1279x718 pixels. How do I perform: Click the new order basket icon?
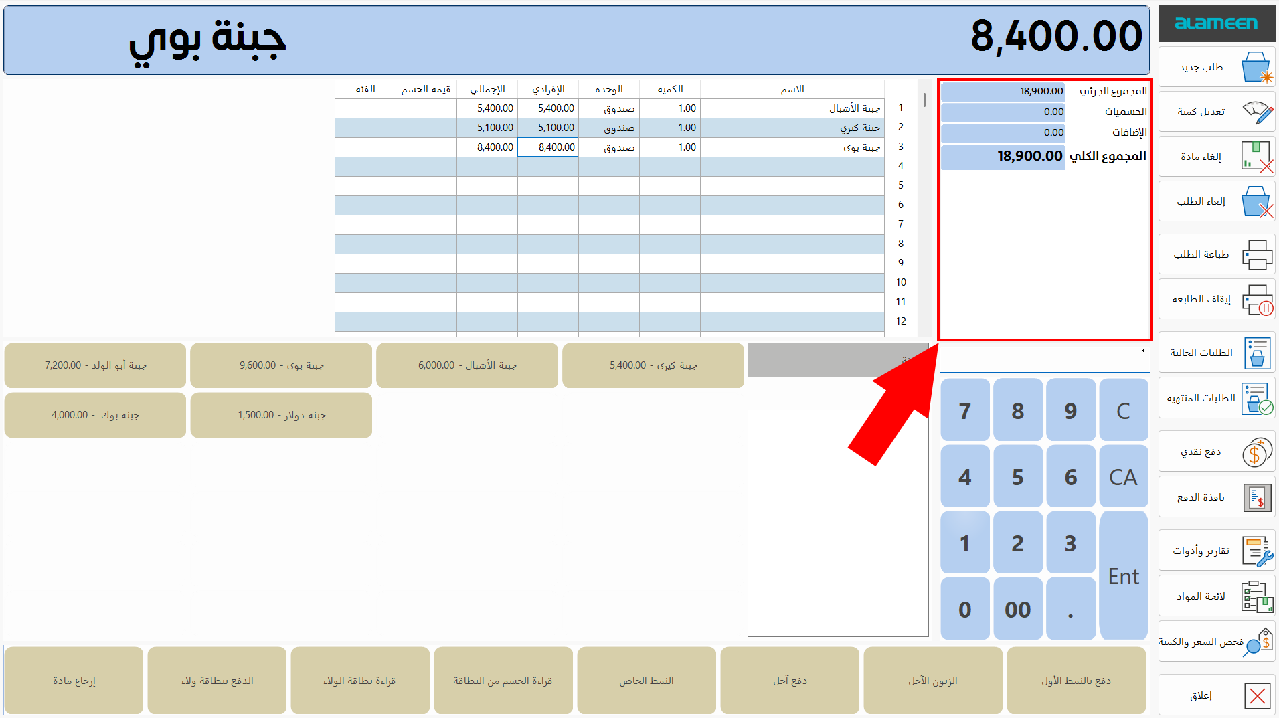pyautogui.click(x=1256, y=68)
